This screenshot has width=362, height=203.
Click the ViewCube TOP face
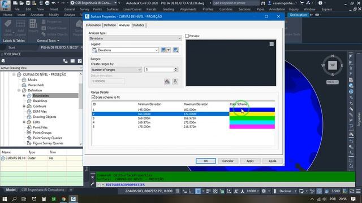coord(333,65)
